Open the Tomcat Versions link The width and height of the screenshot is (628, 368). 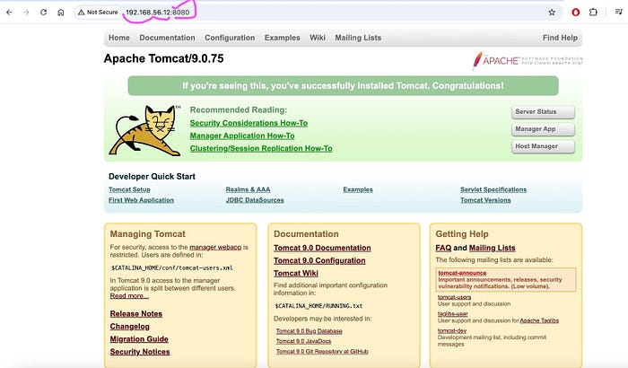pos(485,200)
